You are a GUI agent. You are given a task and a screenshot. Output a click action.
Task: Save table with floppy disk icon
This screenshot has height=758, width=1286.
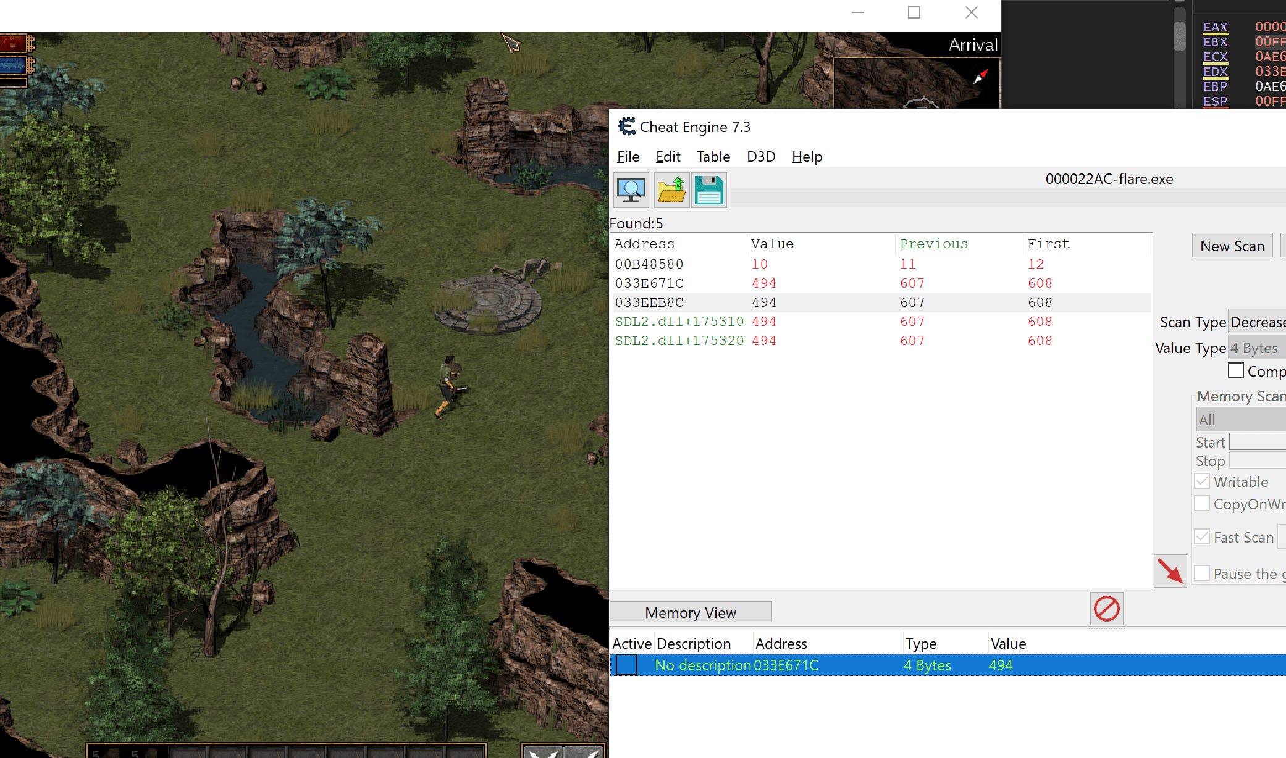[x=709, y=190]
